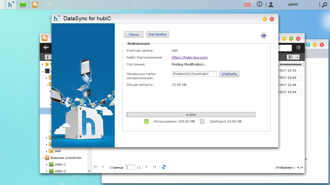Viewport: 330px width, 185px height.
Task: Click the green Использовано legend swatch
Action: (146, 122)
